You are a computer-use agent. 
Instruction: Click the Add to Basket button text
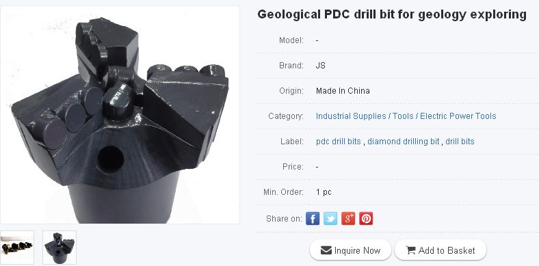click(x=447, y=250)
